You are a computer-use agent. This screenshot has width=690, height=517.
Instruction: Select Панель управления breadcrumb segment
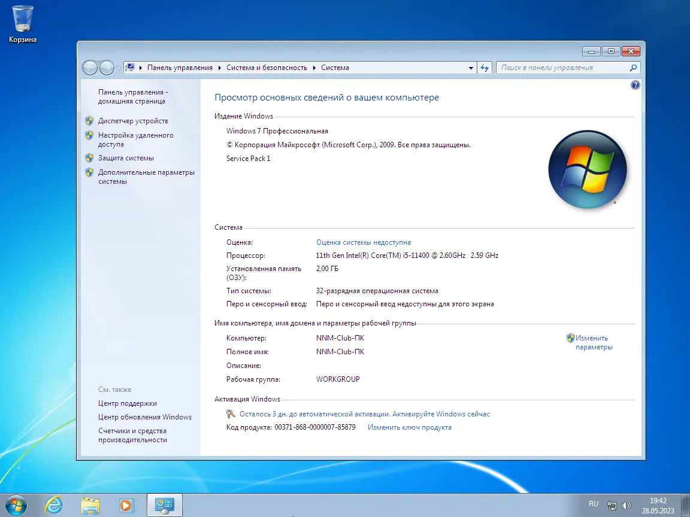(x=180, y=68)
